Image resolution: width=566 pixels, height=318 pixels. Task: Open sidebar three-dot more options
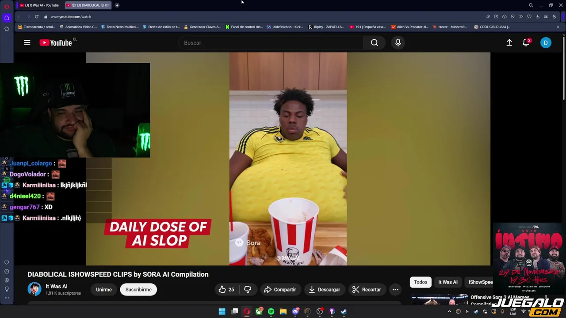tap(7, 298)
